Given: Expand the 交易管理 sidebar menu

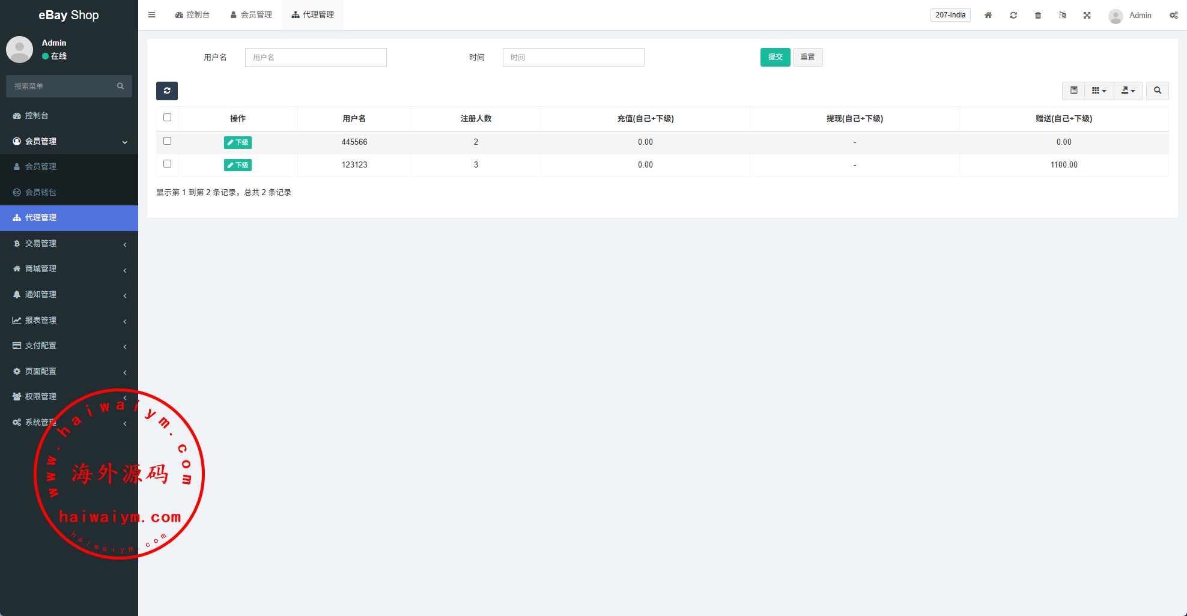Looking at the screenshot, I should (69, 243).
